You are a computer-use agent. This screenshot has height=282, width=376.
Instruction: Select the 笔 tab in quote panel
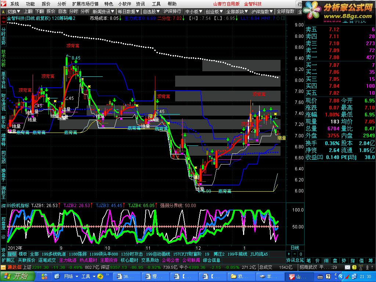pyautogui.click(x=308, y=260)
